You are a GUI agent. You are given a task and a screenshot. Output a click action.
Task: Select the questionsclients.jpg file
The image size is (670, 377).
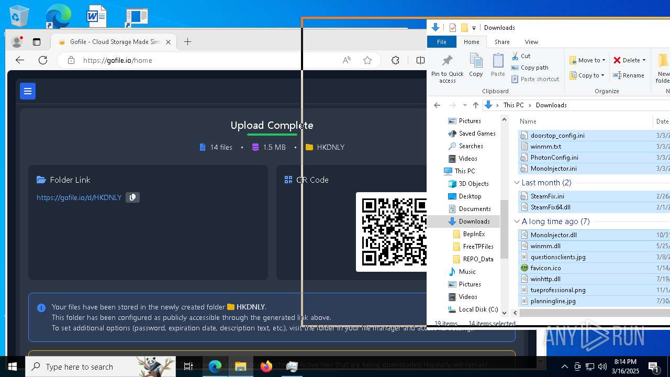tap(558, 257)
